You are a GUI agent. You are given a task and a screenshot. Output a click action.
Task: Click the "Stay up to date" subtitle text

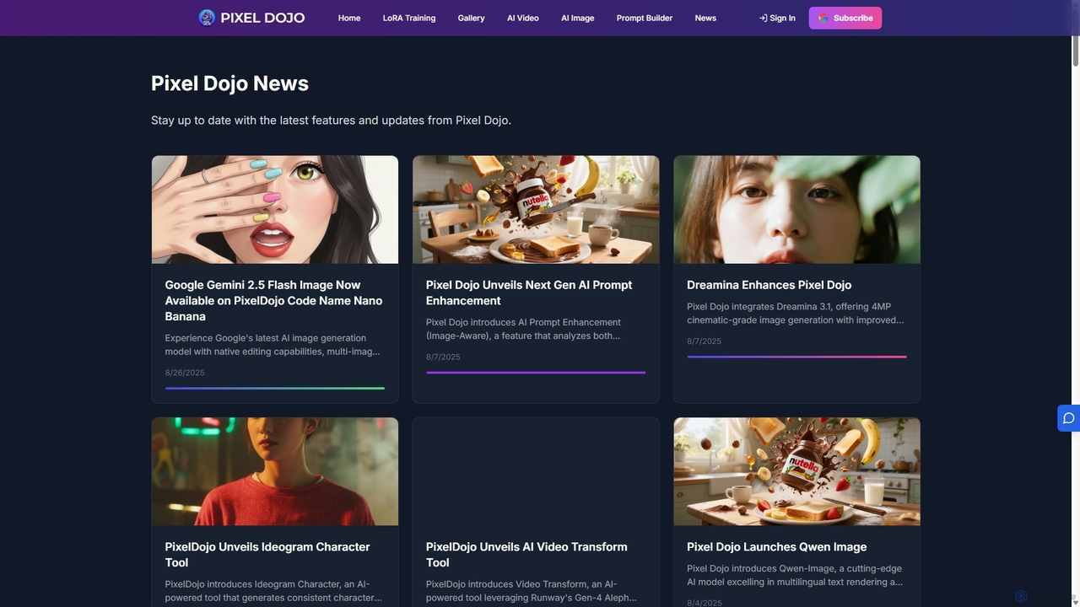pyautogui.click(x=331, y=120)
